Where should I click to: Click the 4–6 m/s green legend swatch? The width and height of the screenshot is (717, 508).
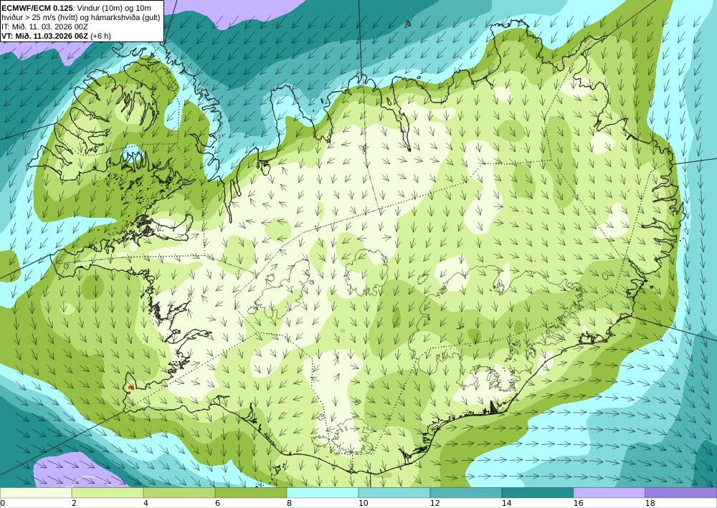(179, 492)
